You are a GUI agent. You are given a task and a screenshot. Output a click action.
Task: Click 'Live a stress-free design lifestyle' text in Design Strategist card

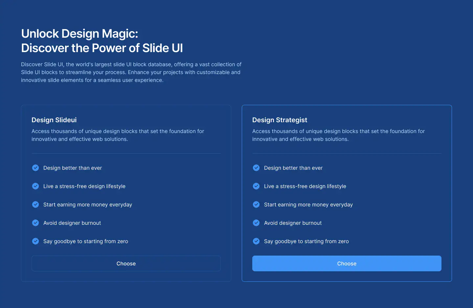tap(305, 186)
